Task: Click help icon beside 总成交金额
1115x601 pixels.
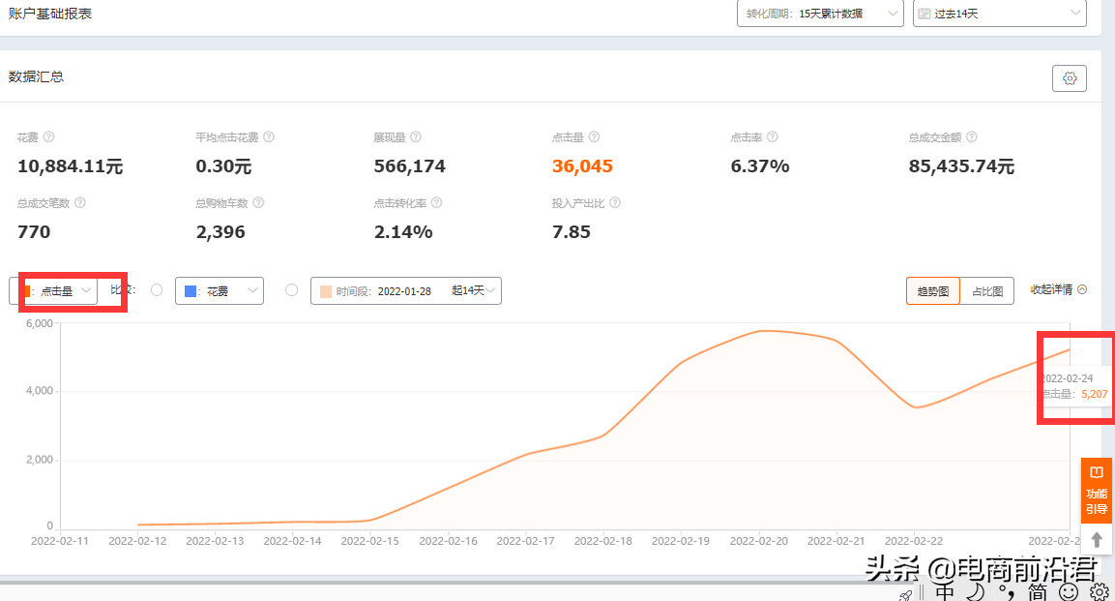Action: click(x=971, y=136)
